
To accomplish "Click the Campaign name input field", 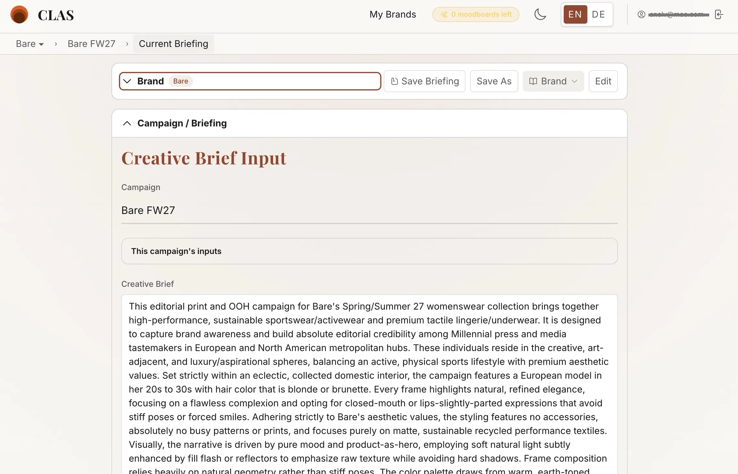I will coord(369,210).
